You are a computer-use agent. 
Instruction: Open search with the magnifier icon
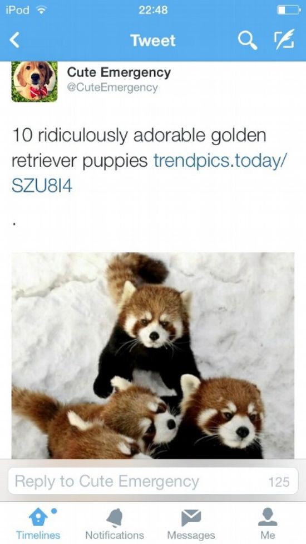[247, 41]
